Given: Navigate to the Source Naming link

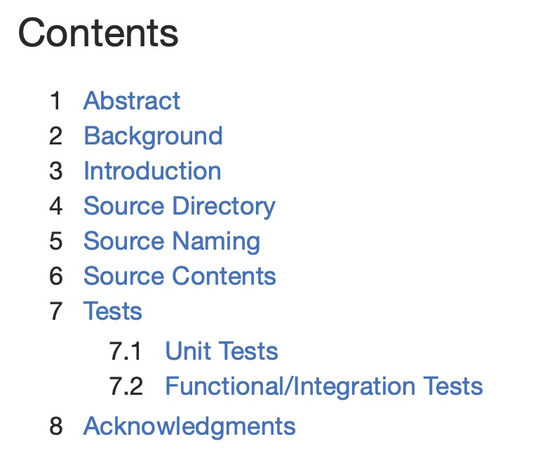Looking at the screenshot, I should point(172,241).
